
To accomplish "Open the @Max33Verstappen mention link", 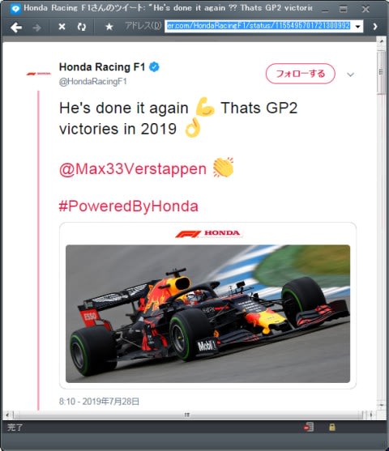I will (x=133, y=168).
